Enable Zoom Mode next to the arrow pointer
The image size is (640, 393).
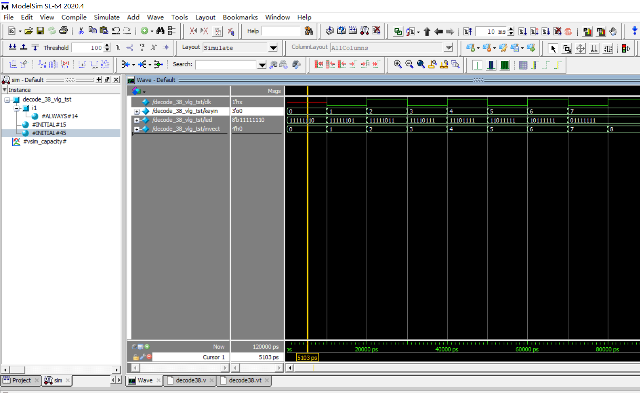coord(567,48)
